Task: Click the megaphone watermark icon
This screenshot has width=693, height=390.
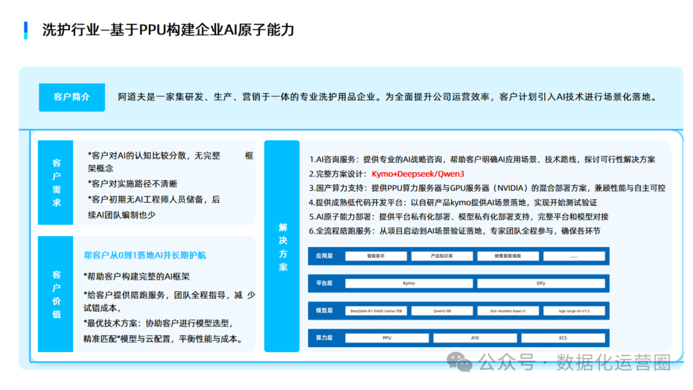Action: click(x=459, y=362)
